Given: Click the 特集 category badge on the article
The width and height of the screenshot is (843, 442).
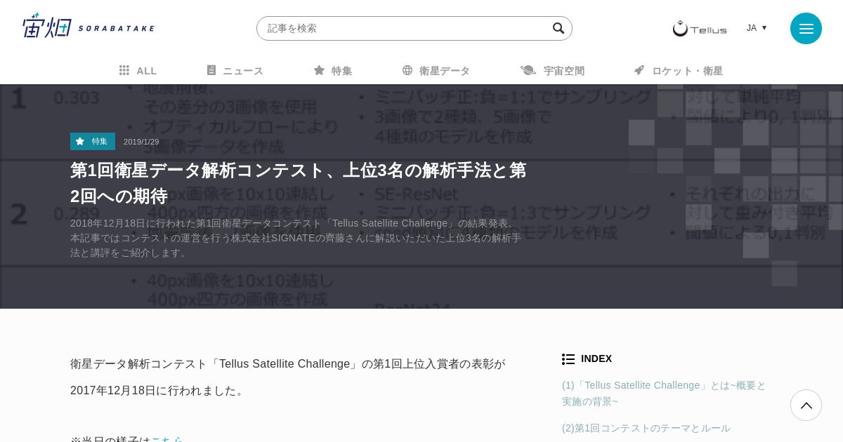Looking at the screenshot, I should click(93, 141).
